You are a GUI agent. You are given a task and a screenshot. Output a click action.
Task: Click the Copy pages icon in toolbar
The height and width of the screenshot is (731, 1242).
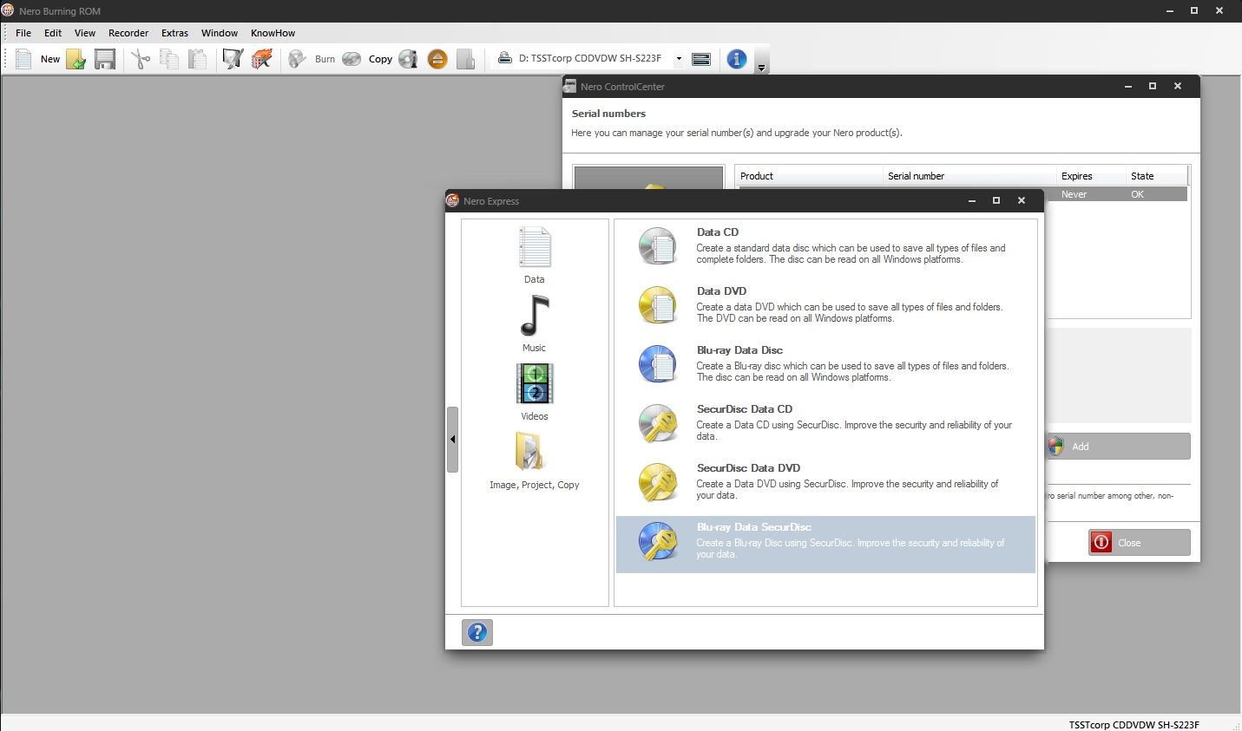[169, 59]
